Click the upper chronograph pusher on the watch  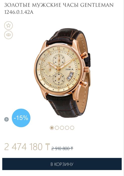[85, 55]
